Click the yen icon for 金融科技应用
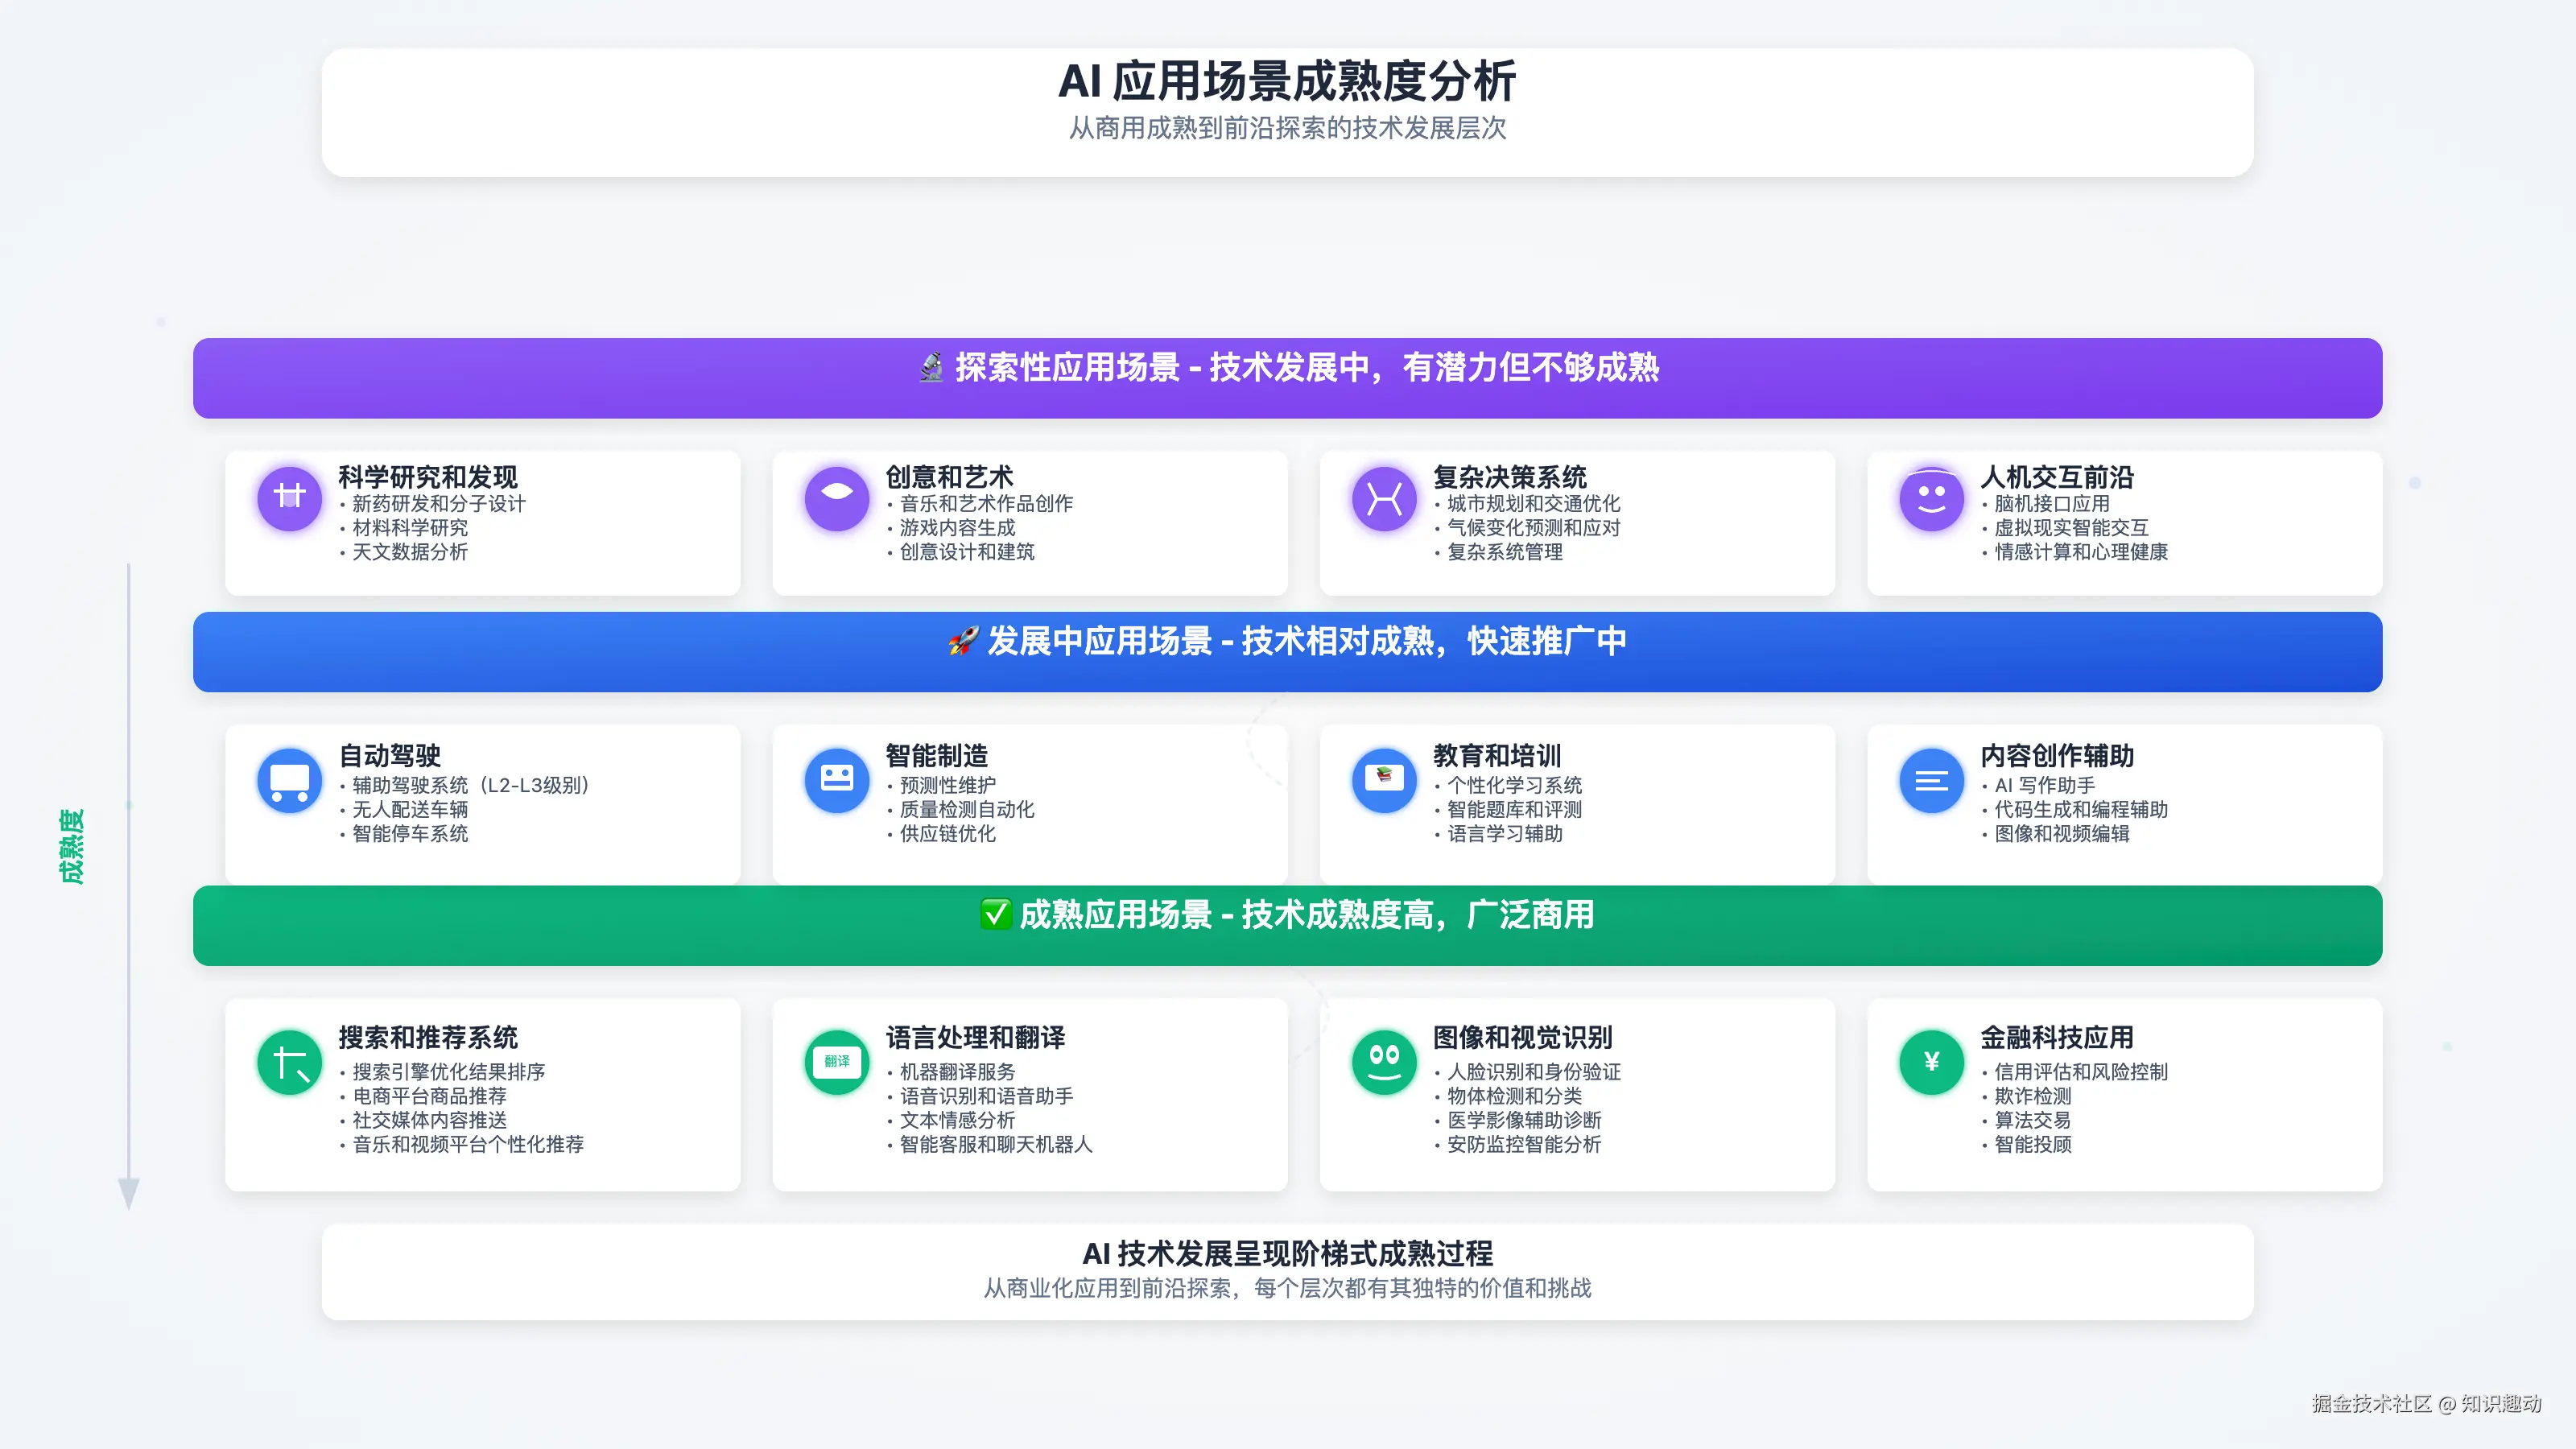Viewport: 2576px width, 1449px height. pos(1931,1062)
